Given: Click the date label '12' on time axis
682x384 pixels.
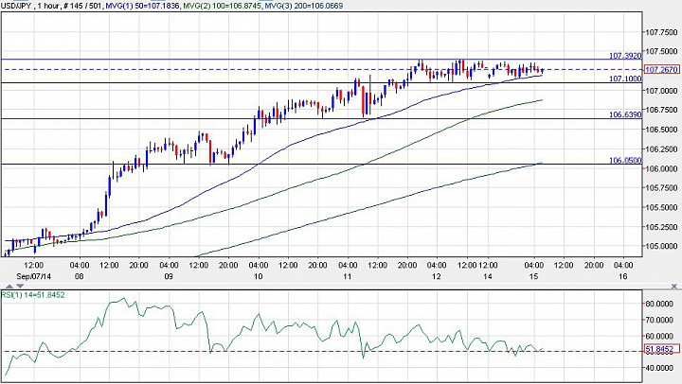Looking at the screenshot, I should tap(437, 276).
